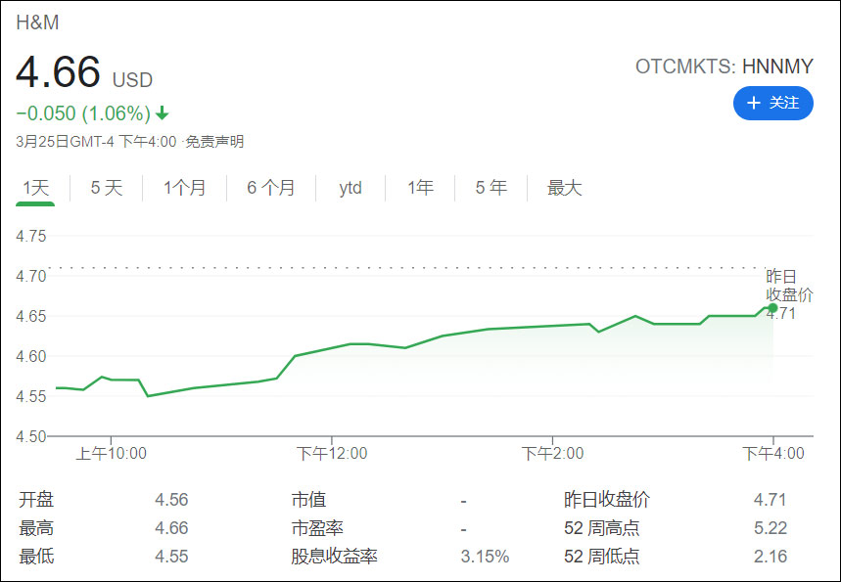Click the 开盘 value 4.56
The width and height of the screenshot is (841, 582).
[171, 500]
